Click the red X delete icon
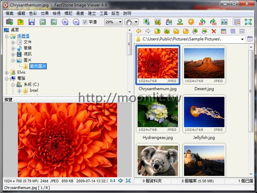The width and height of the screenshot is (257, 193). (x=214, y=31)
